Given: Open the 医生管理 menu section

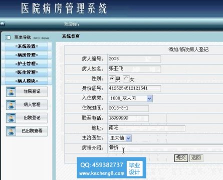Looking at the screenshot, I should tap(27, 72).
